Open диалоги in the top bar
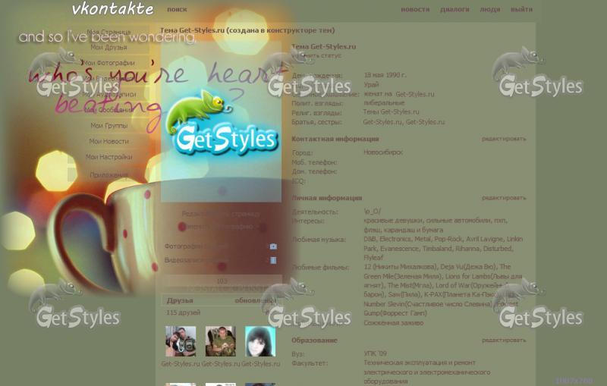Viewport: 607px width, 386px height. click(454, 9)
